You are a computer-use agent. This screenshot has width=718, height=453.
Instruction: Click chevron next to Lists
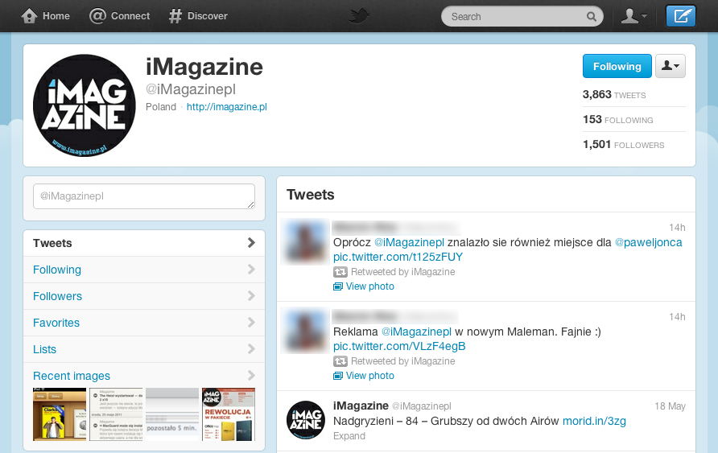point(251,348)
